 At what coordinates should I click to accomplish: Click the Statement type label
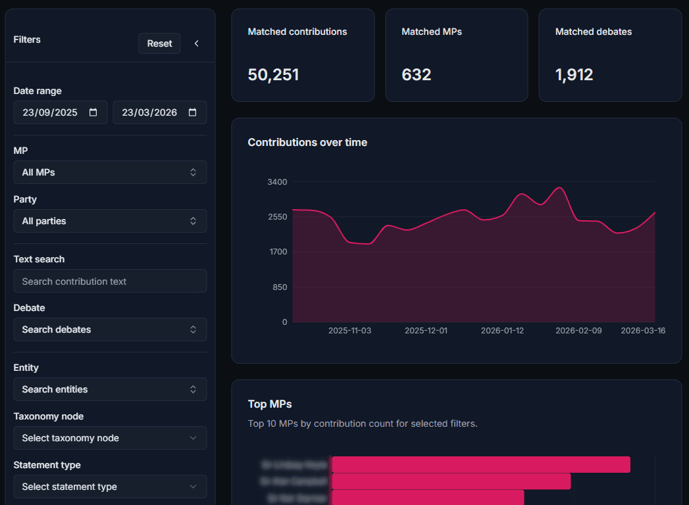point(47,465)
